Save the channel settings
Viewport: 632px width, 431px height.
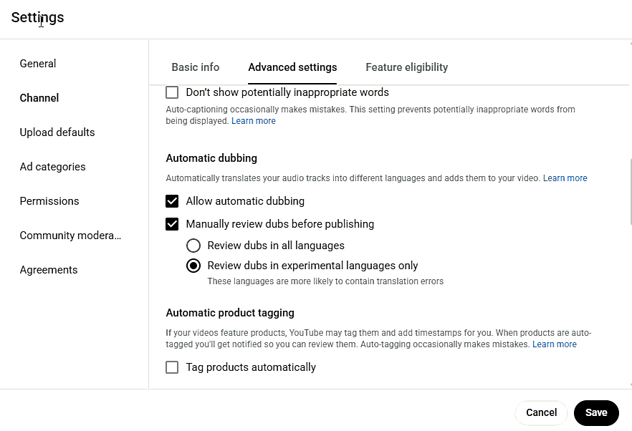click(596, 412)
